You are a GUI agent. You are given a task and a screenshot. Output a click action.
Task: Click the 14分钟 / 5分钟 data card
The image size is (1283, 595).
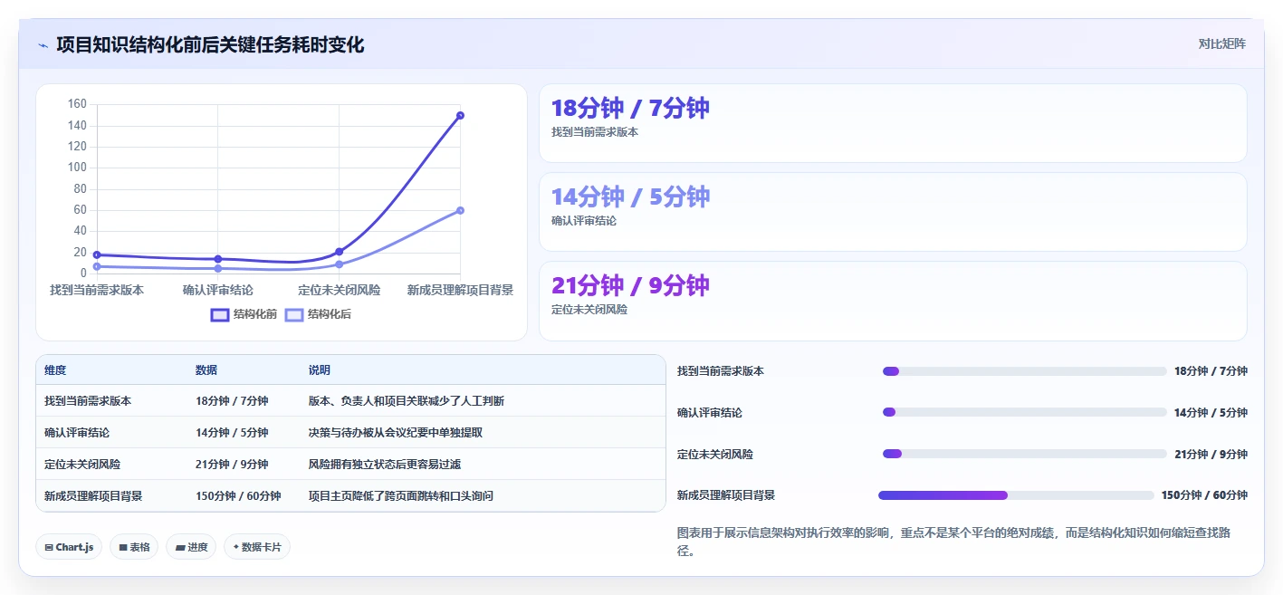[893, 212]
